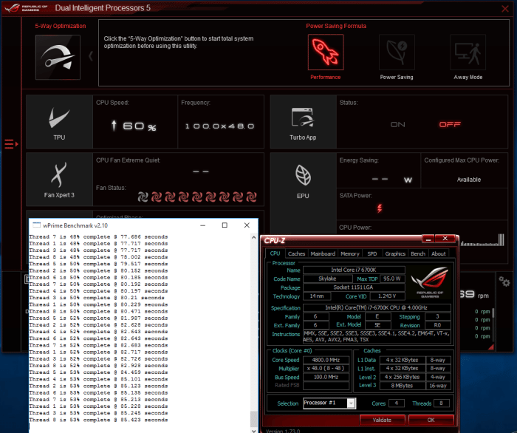517x433 pixels.
Task: Switch to SPD tab in CPU-Z
Action: tap(372, 253)
